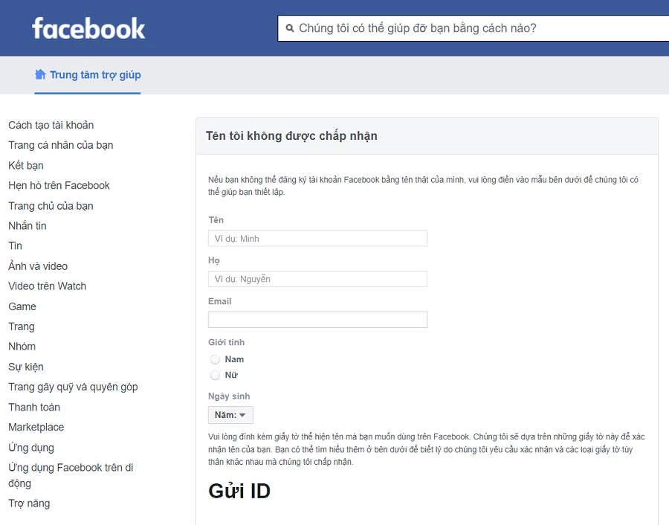Viewport: 669px width, 525px height.
Task: Click the home icon beside Trung tâm trợ giúp
Action: point(40,74)
